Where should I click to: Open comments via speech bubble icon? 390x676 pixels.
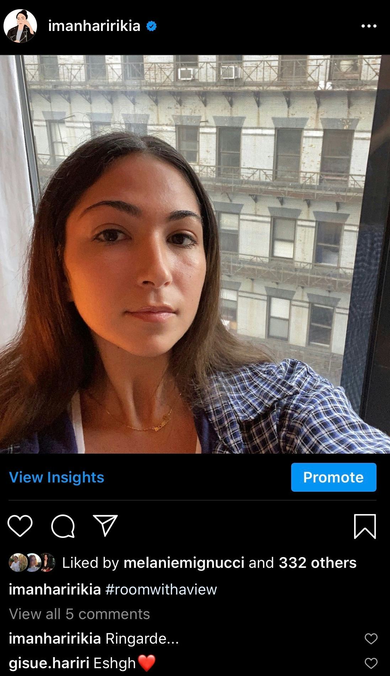(x=63, y=526)
